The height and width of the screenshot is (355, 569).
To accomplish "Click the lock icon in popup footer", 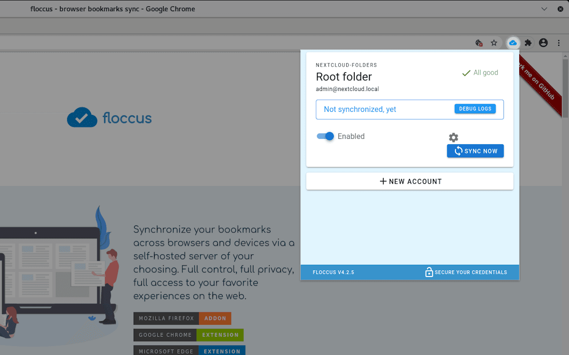I will 429,272.
